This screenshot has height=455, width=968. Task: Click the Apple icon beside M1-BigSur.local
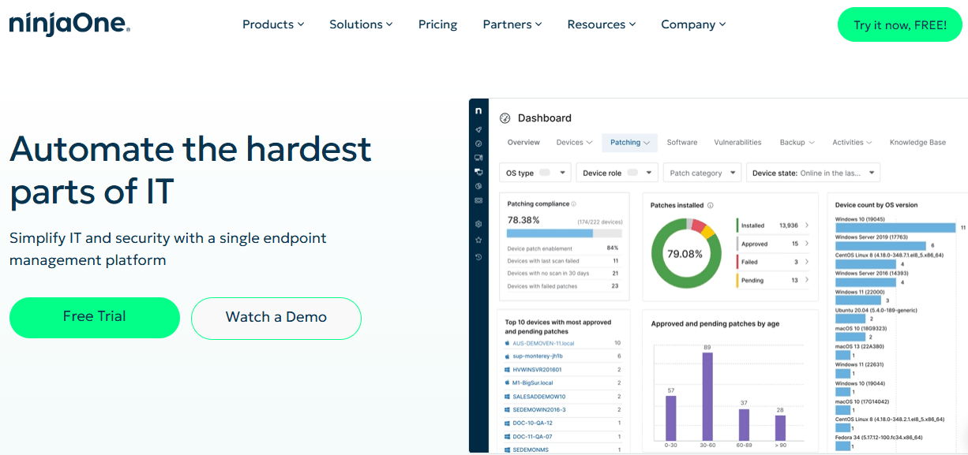point(507,383)
